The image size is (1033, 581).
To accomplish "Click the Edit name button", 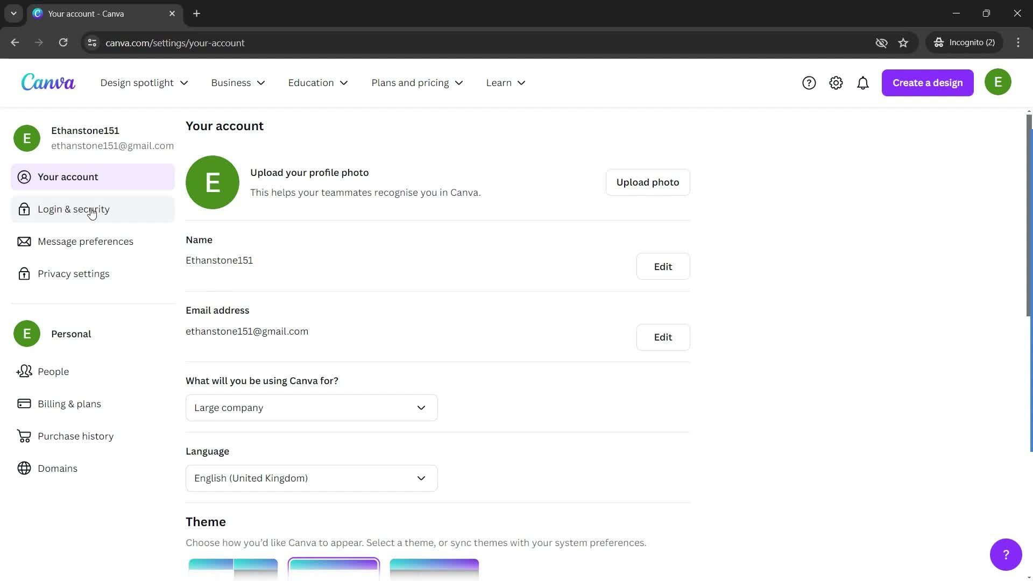I will [663, 265].
